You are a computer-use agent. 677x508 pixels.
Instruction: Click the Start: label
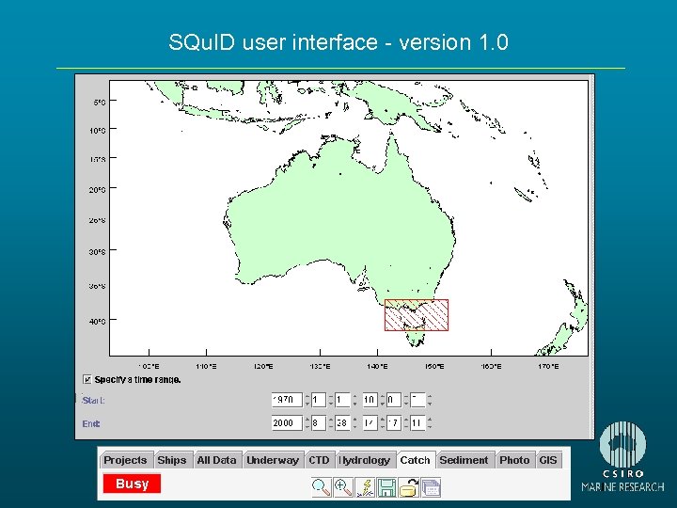[93, 401]
